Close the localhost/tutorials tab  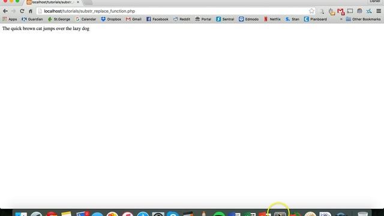click(x=78, y=2)
